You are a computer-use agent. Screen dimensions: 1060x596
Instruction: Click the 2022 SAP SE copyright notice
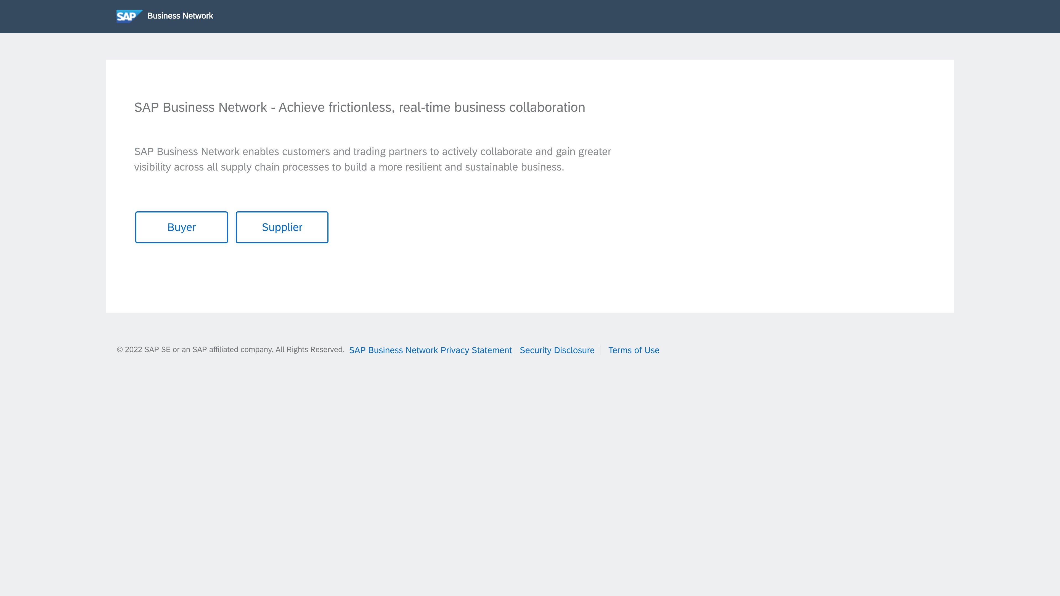click(x=230, y=350)
